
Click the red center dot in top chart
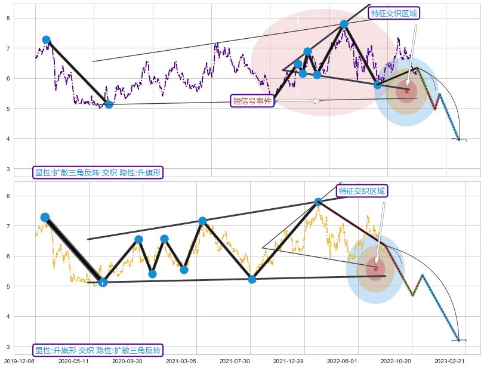(406, 91)
